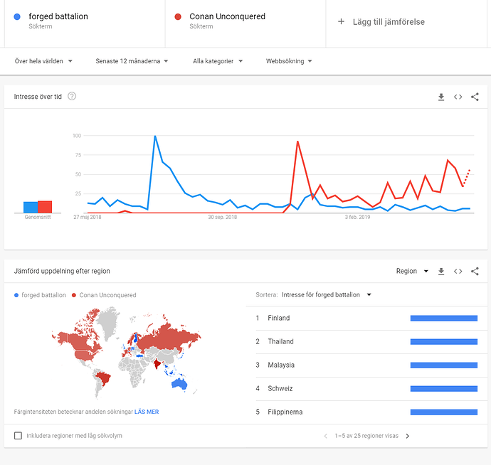Open the Region resolution dropdown

[x=412, y=271]
